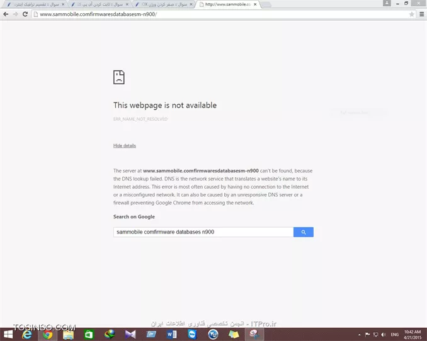Click the page icon in the address bar
This screenshot has width=427, height=341.
pos(36,14)
